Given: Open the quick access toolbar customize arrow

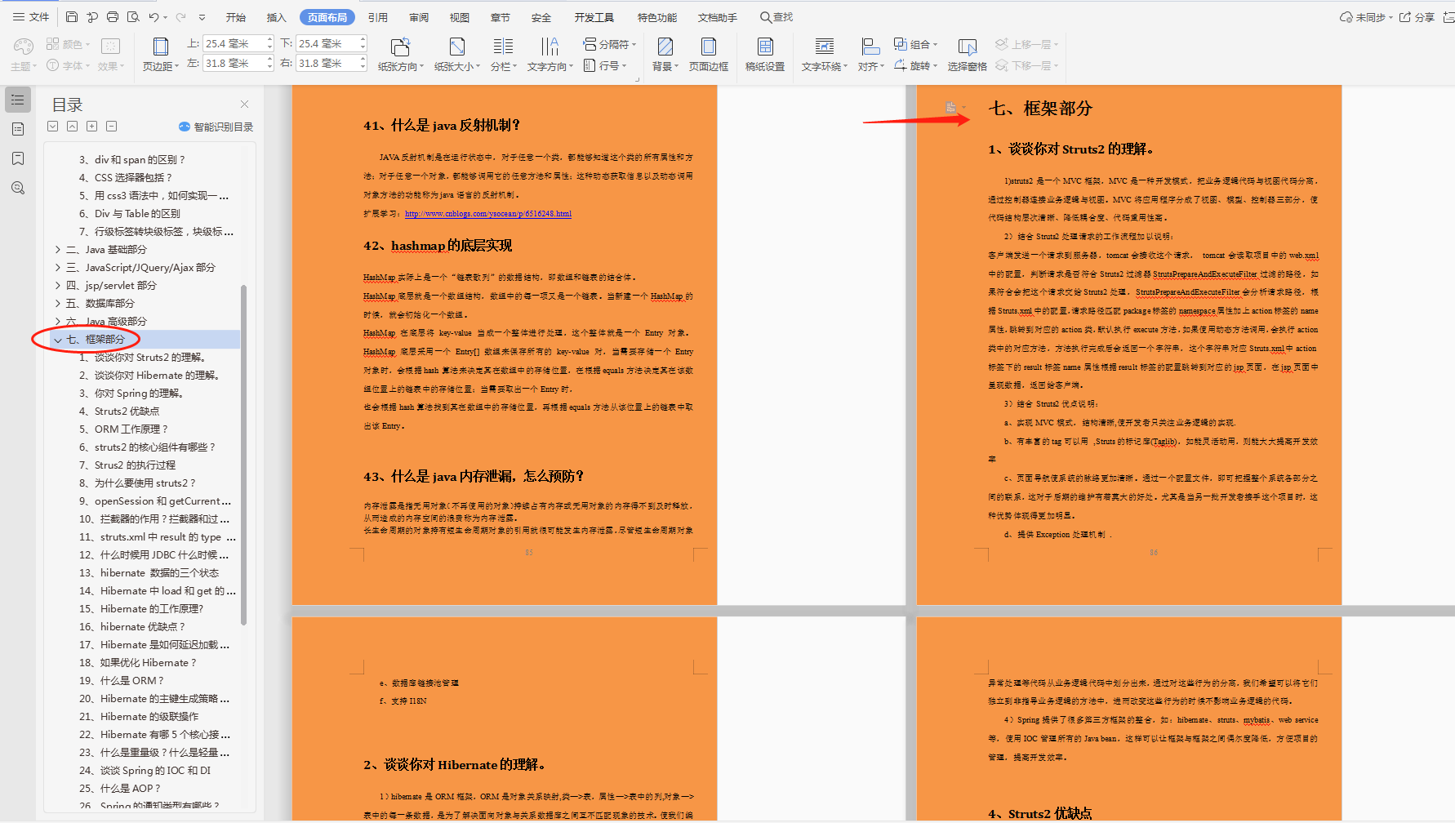Looking at the screenshot, I should click(x=202, y=17).
